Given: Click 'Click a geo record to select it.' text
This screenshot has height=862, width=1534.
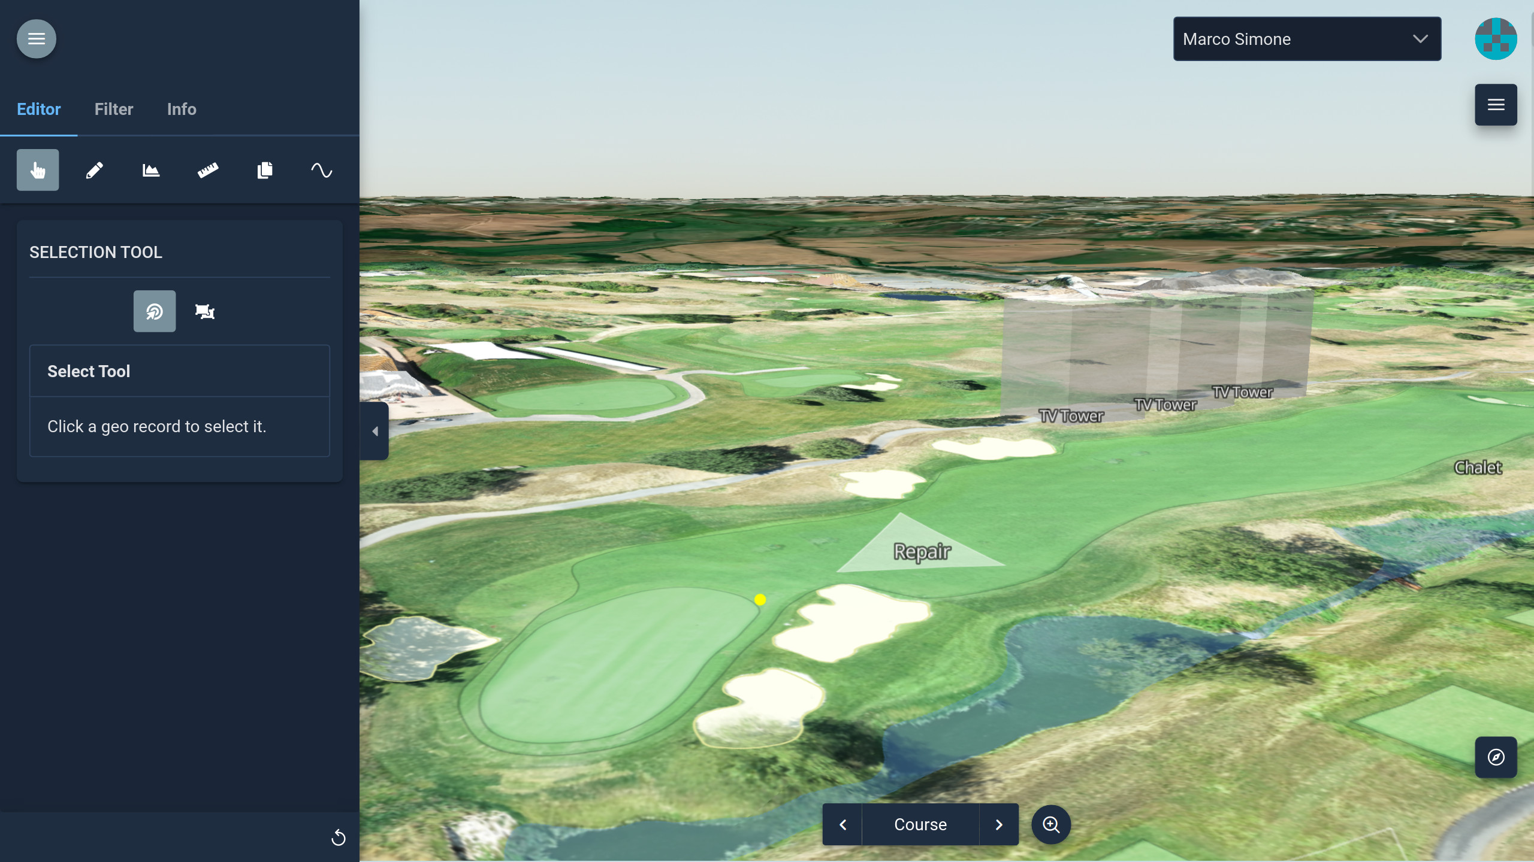Looking at the screenshot, I should pos(157,426).
